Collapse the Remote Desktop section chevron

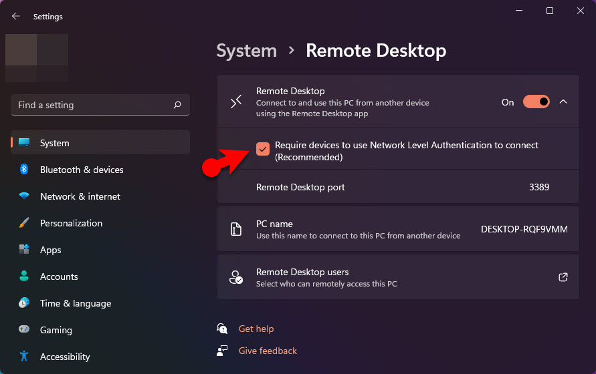[x=563, y=102]
